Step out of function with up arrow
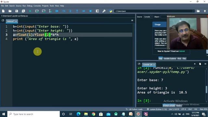This screenshot has width=208, height=117. click(x=77, y=11)
